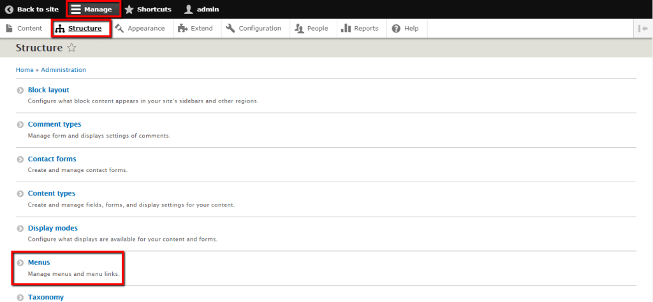Click 'Manage form and displays settings of comments.' text
The height and width of the screenshot is (302, 653).
[x=99, y=136]
